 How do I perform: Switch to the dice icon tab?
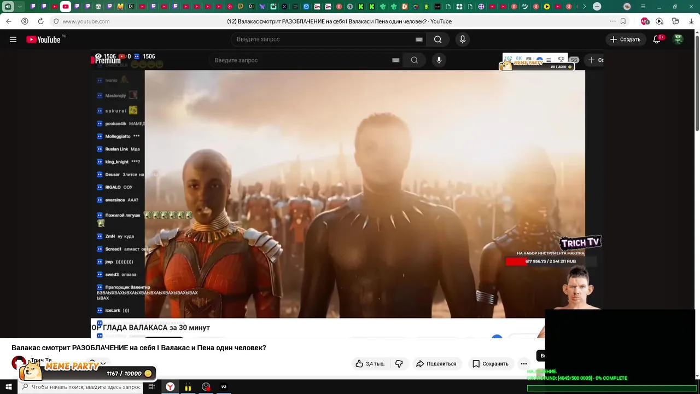pyautogui.click(x=98, y=7)
